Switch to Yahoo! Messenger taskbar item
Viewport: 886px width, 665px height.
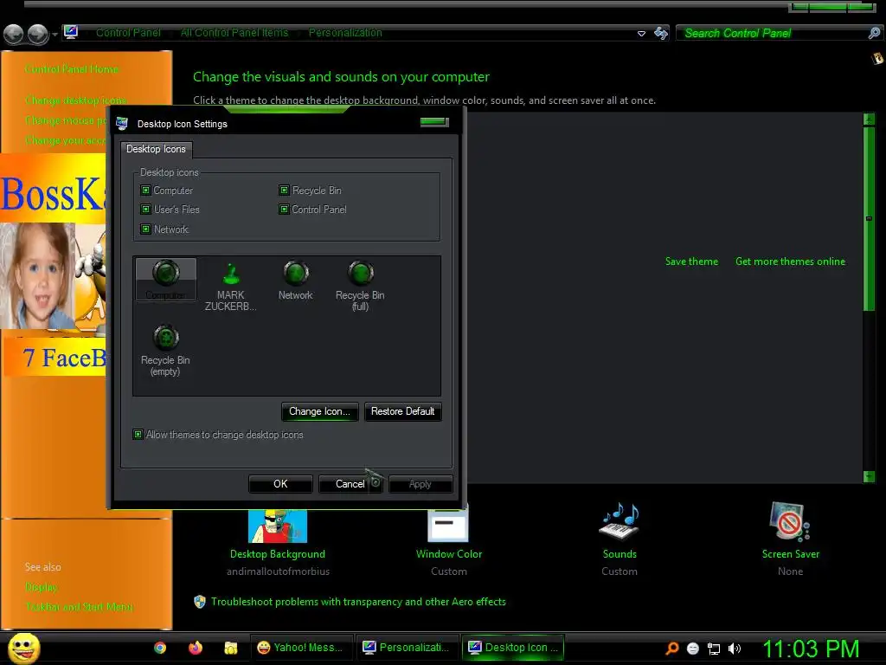coord(301,648)
